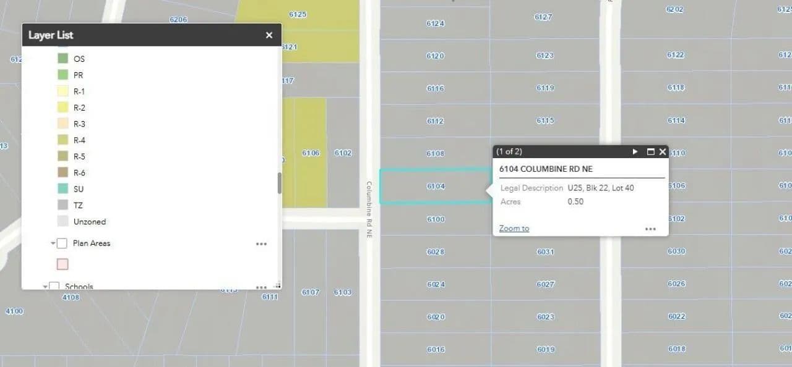Click resize handle of Layer List panel
Viewport: 792px width, 367px height.
pos(278,285)
